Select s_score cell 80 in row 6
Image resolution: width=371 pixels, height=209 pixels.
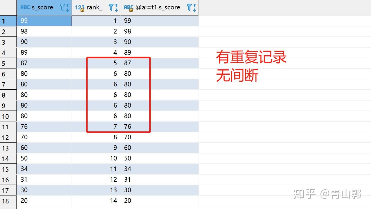[44, 74]
